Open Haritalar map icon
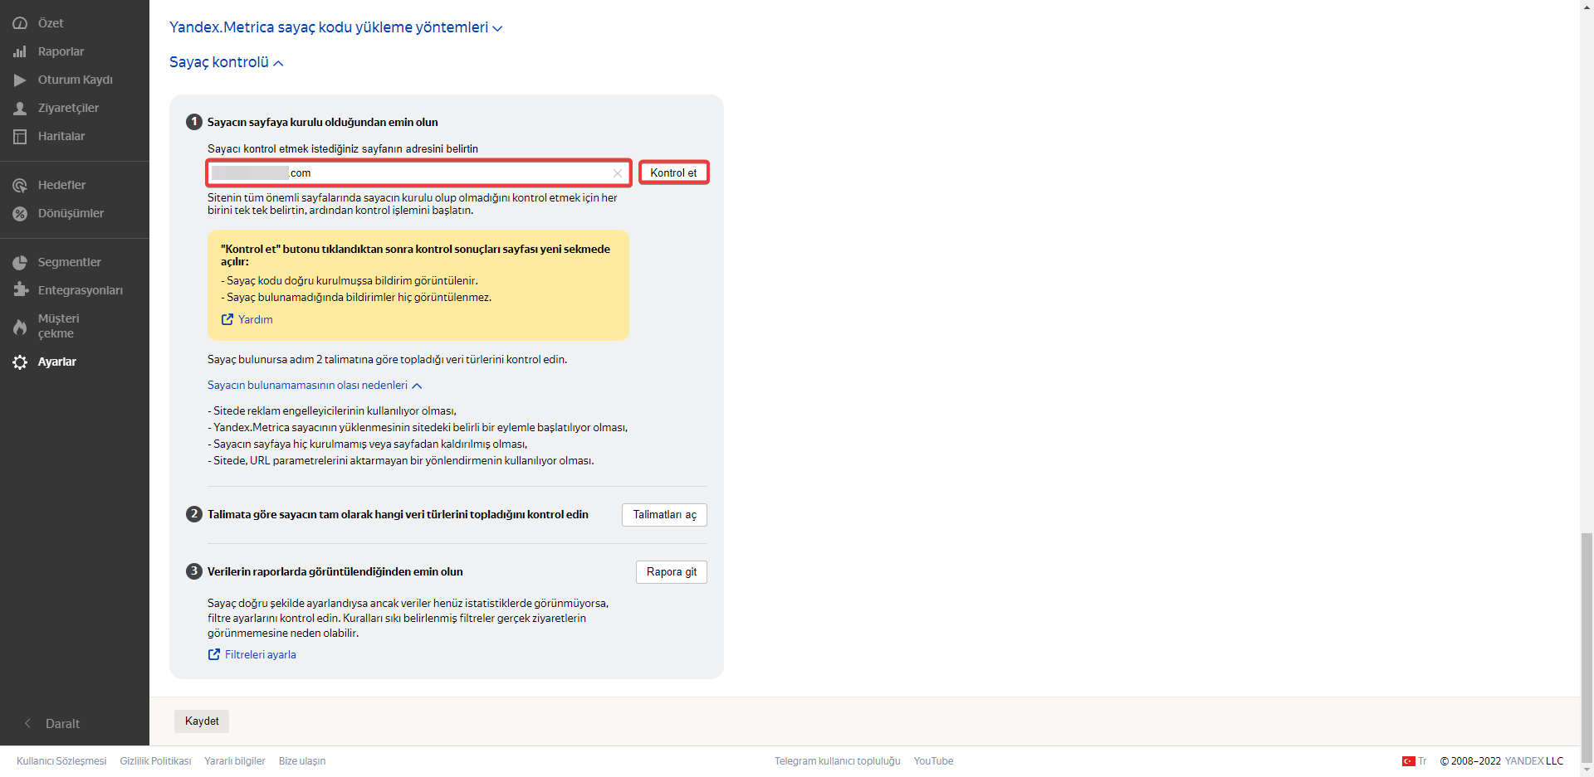1594x777 pixels. tap(20, 136)
